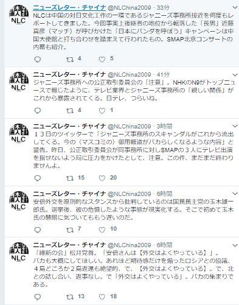
Task: Reply to the tweet about 玉木雄一郎氏
Action: point(38,230)
